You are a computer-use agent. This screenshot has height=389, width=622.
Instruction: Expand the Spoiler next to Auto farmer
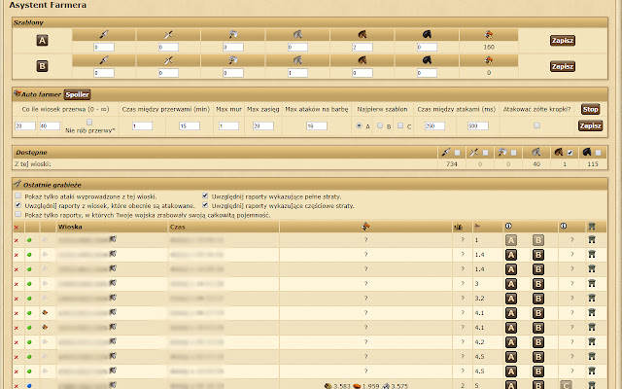[78, 94]
